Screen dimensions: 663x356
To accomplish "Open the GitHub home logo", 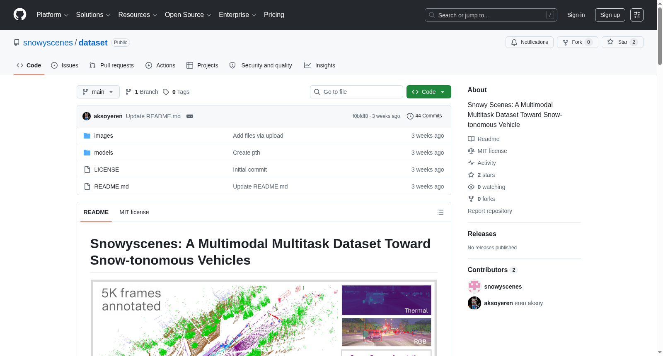I will tap(20, 14).
